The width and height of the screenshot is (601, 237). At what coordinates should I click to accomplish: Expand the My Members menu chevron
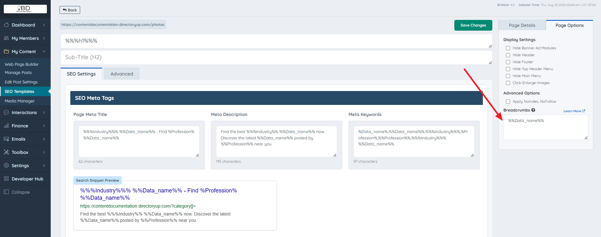pos(44,38)
